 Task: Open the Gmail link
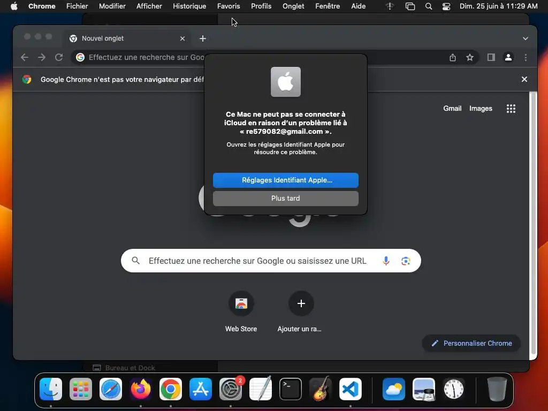point(452,108)
